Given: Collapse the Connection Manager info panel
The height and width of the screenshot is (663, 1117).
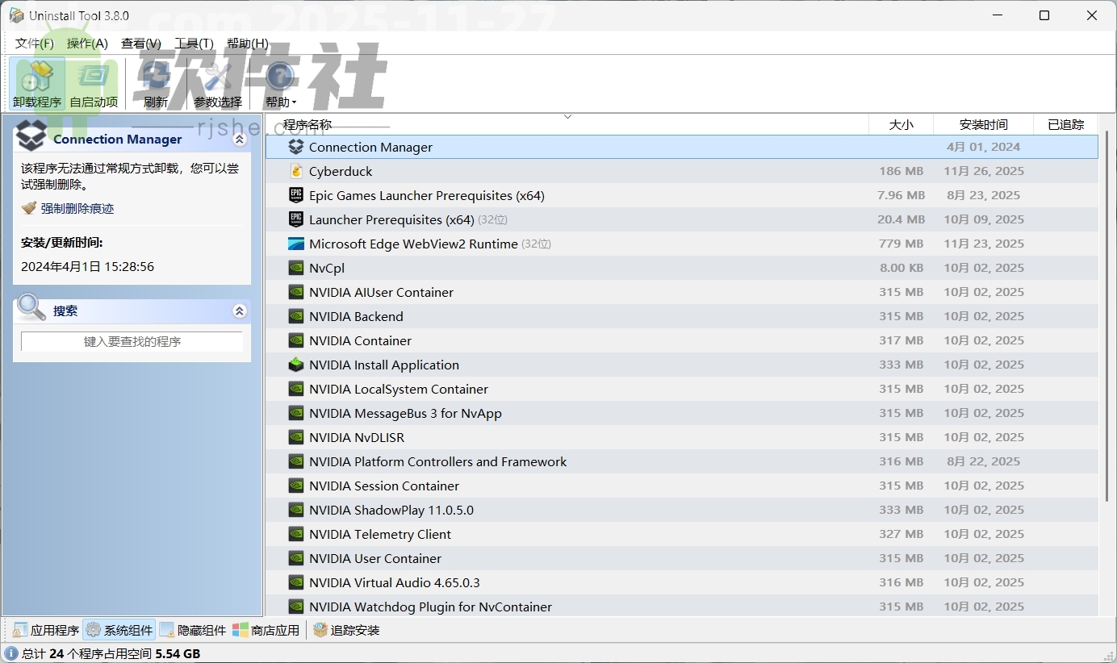Looking at the screenshot, I should [x=239, y=139].
